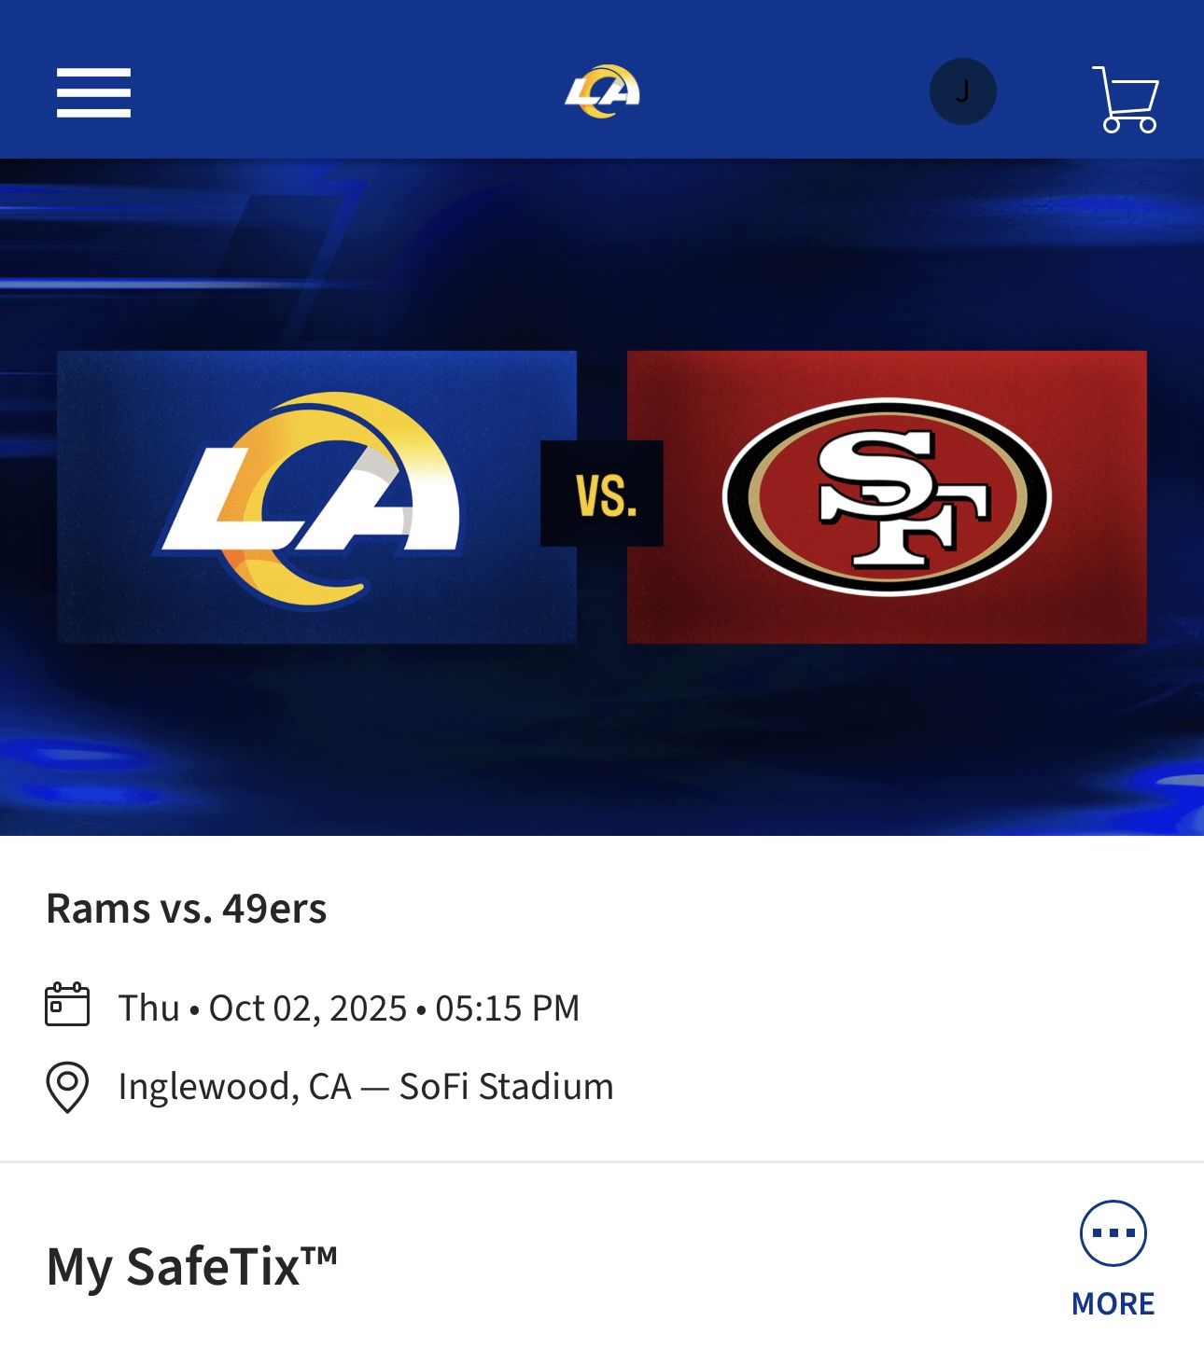Click the 49ers SF logo tile
This screenshot has width=1204, height=1363.
coord(887,496)
